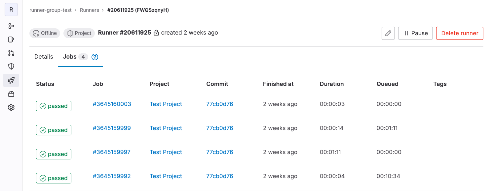Click the passed status badge of job #3645159997

point(54,154)
